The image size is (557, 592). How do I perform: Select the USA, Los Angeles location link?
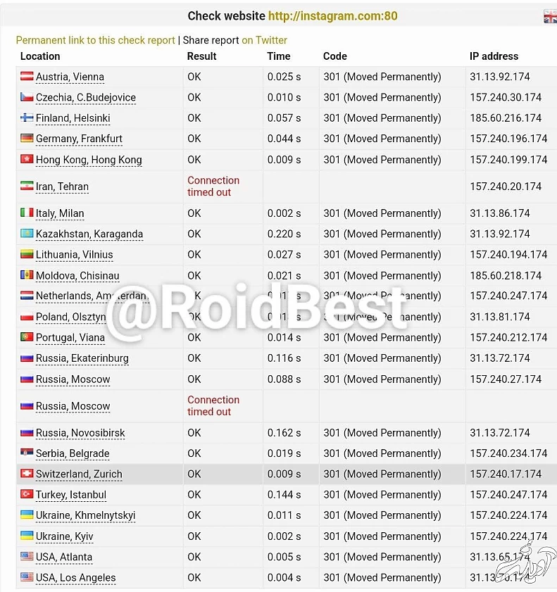(76, 578)
